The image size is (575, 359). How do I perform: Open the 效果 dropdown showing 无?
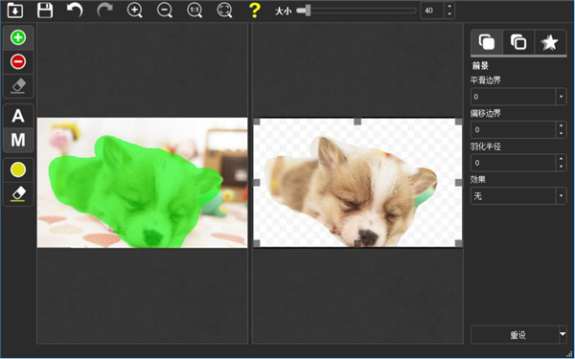coord(518,196)
